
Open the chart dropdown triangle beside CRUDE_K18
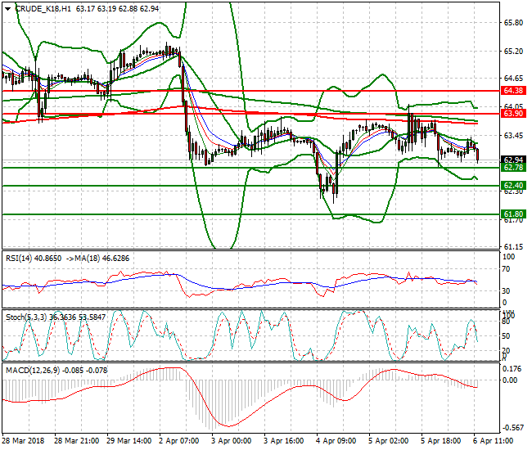[8, 9]
